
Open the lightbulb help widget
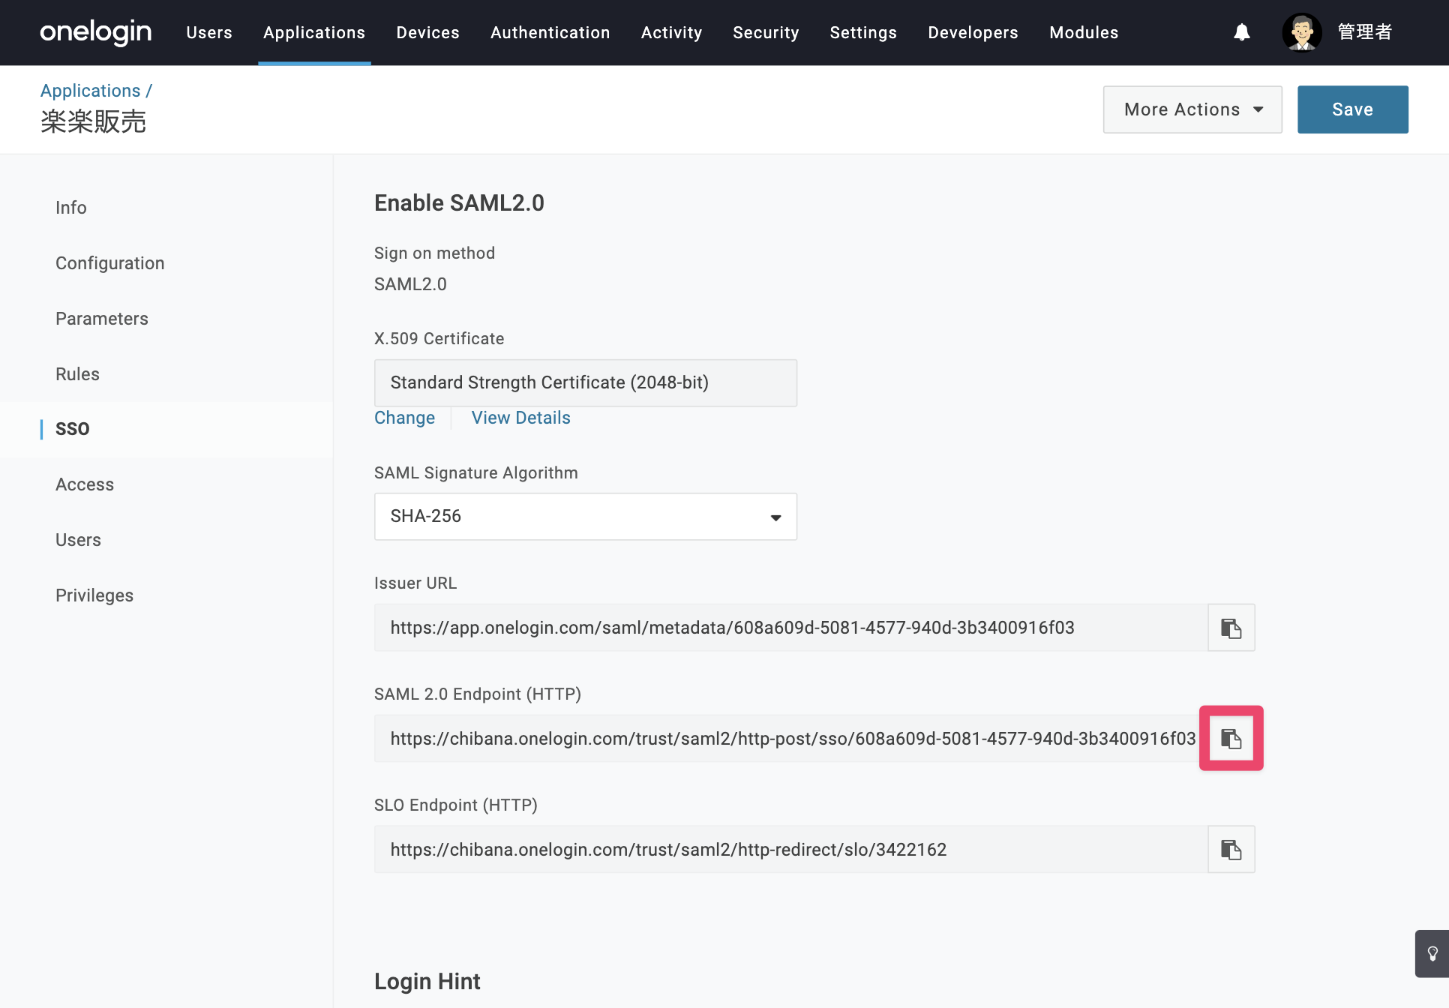pyautogui.click(x=1432, y=954)
